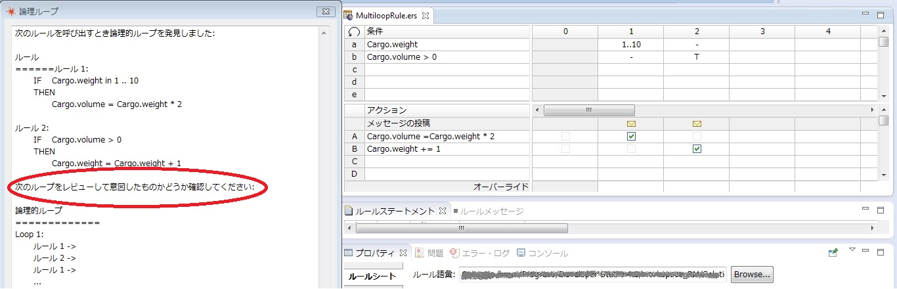The image size is (897, 289).
Task: Select action 'Cargo.weight += 1'
Action: 447,149
